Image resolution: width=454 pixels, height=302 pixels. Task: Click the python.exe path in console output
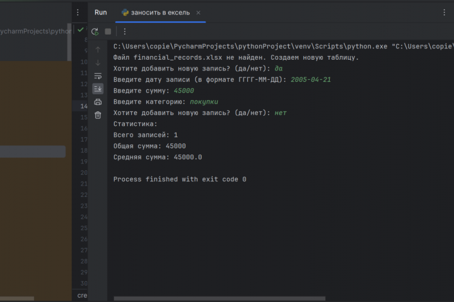point(250,46)
